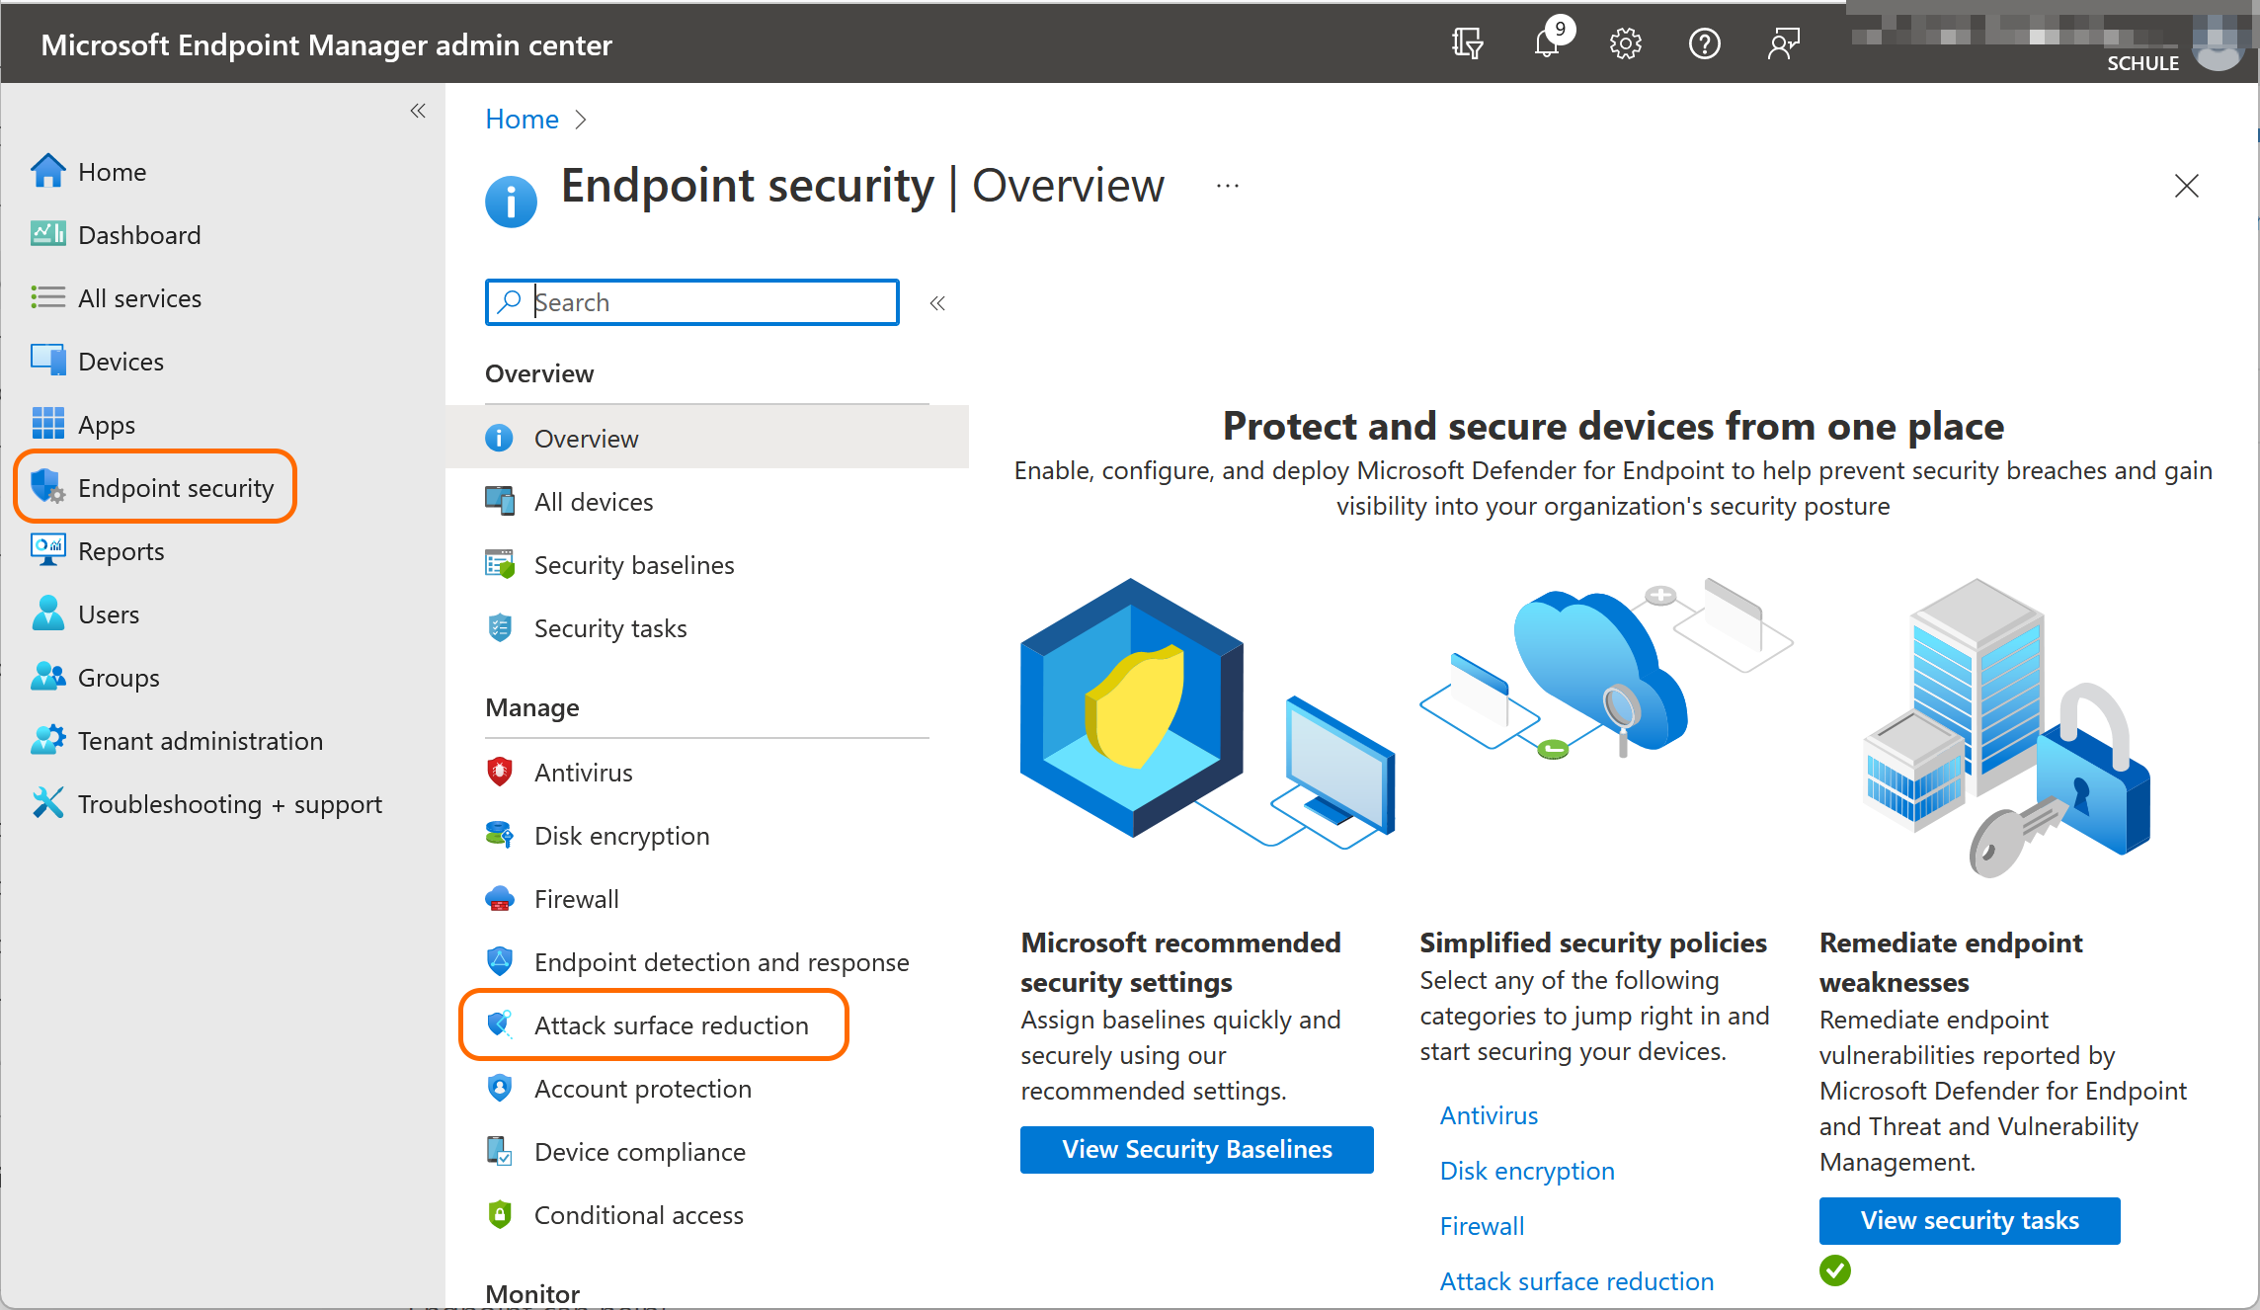This screenshot has width=2260, height=1310.
Task: Open Device compliance under Manage
Action: pyautogui.click(x=639, y=1152)
